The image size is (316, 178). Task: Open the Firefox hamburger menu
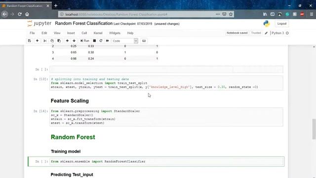click(x=312, y=14)
